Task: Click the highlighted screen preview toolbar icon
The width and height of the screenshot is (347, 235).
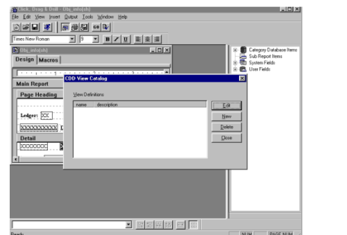Action: point(66,27)
